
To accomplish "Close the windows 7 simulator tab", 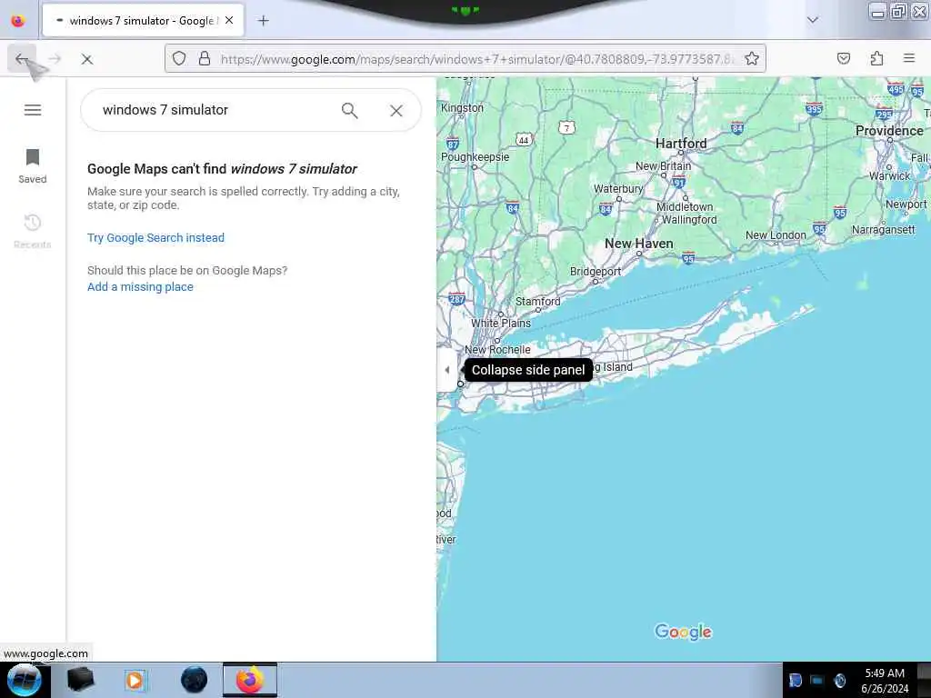I will click(x=229, y=20).
